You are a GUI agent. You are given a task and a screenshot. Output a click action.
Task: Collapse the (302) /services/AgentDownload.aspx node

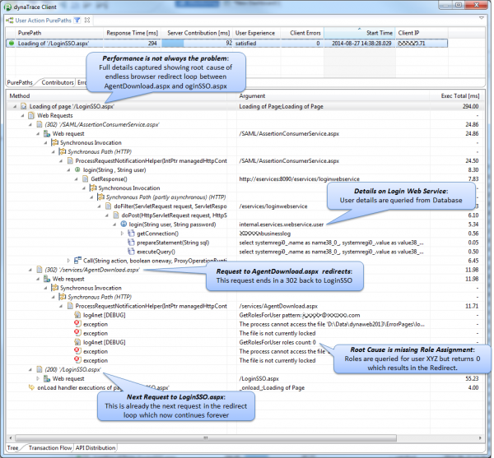(x=30, y=271)
